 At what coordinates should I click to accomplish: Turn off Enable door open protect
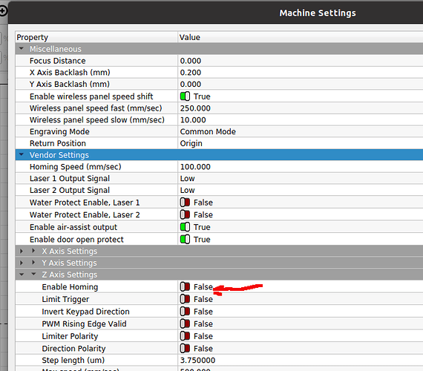(185, 240)
